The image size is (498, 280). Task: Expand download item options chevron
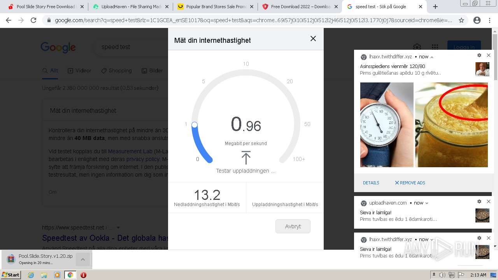pos(82,259)
